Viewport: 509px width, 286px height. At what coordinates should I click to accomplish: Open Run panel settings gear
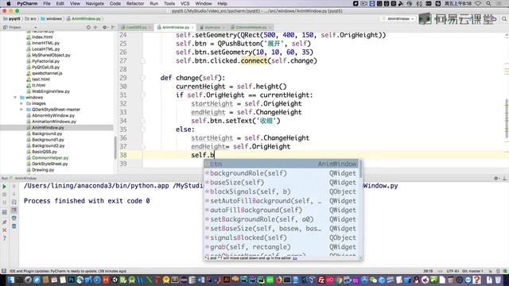(496, 178)
